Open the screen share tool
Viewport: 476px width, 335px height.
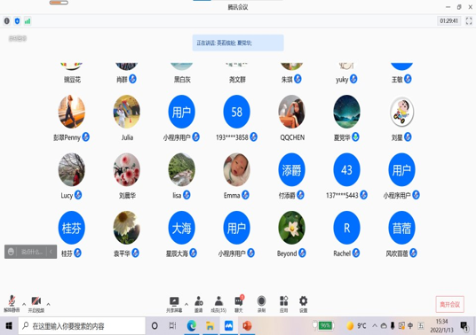click(174, 304)
